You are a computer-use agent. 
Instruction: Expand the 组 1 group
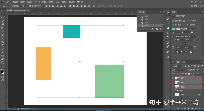176,91
